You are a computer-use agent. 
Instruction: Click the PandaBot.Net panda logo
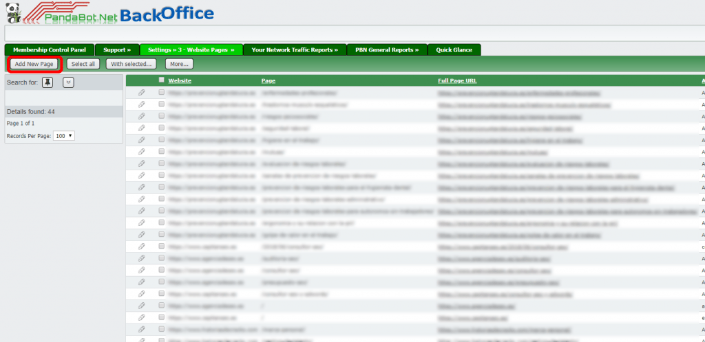(x=12, y=12)
